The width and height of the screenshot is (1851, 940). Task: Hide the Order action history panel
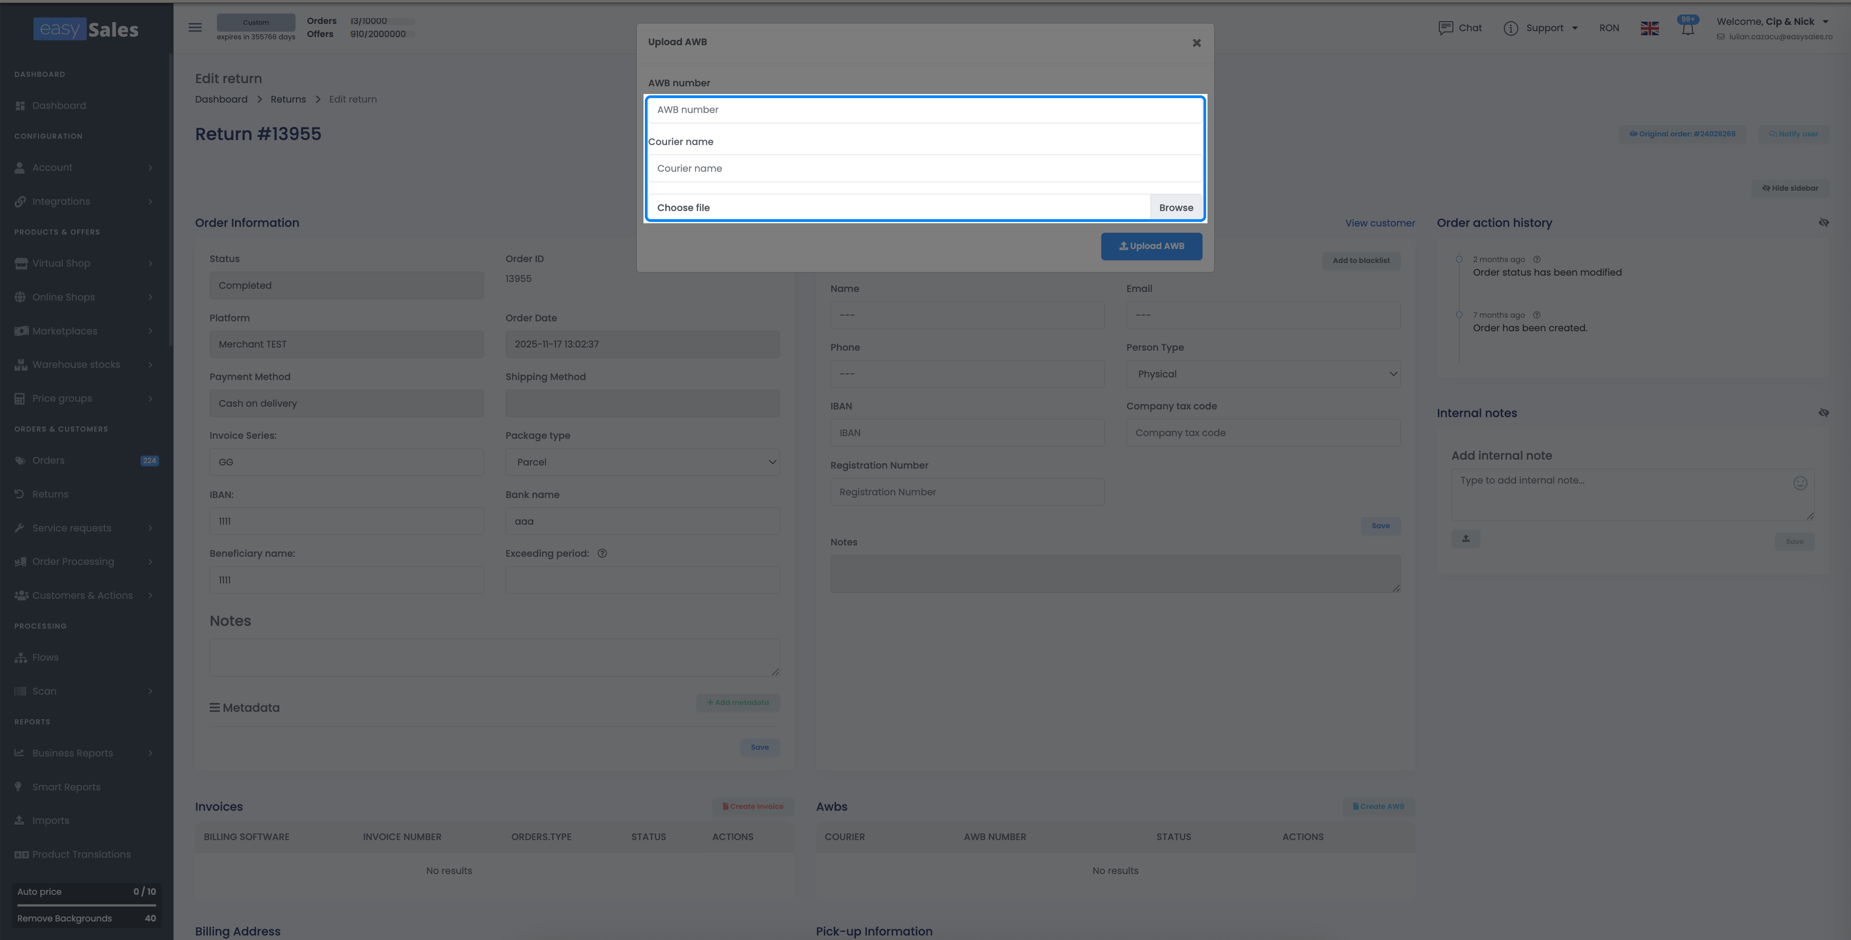click(1823, 223)
